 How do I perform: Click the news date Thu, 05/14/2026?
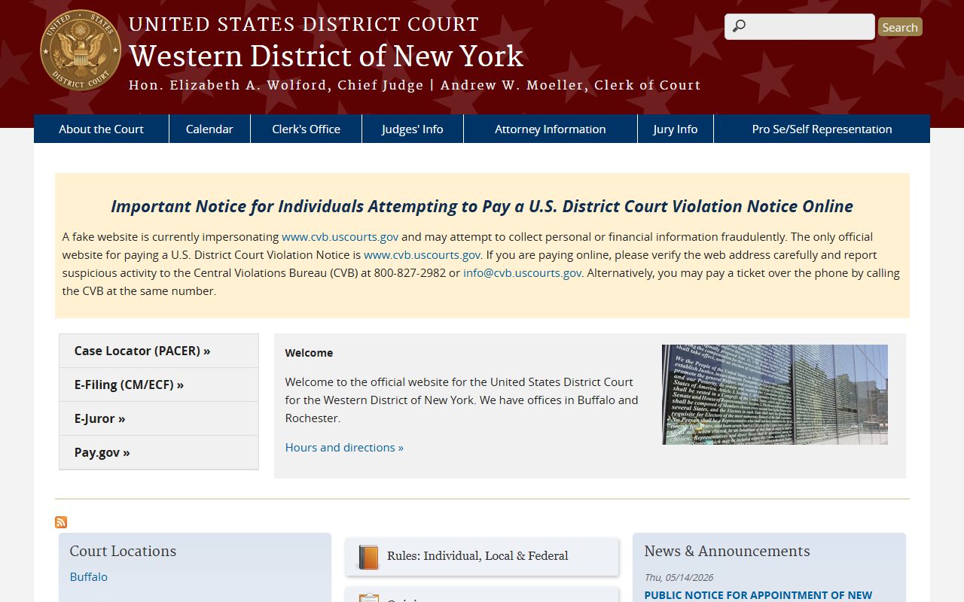[x=679, y=577]
